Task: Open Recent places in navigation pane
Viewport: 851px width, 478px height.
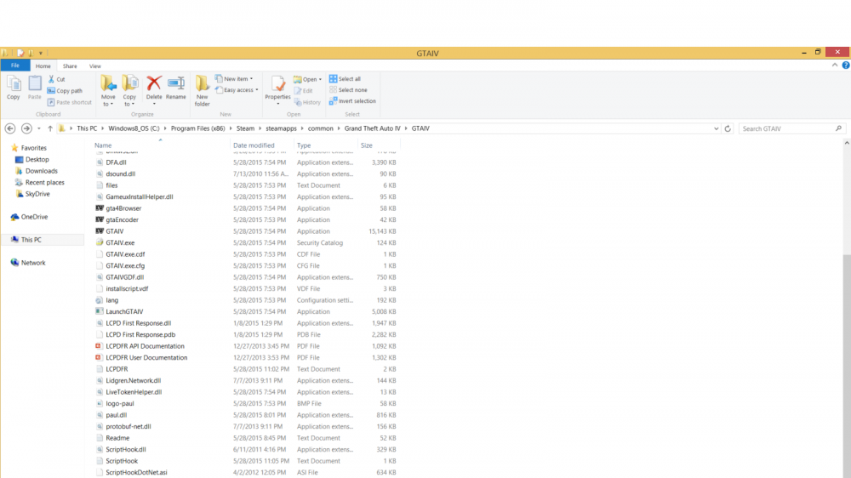Action: [44, 182]
